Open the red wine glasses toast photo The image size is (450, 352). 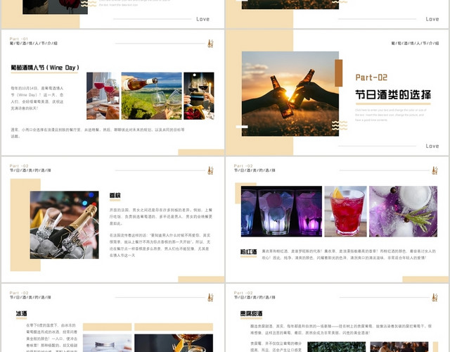click(x=103, y=96)
